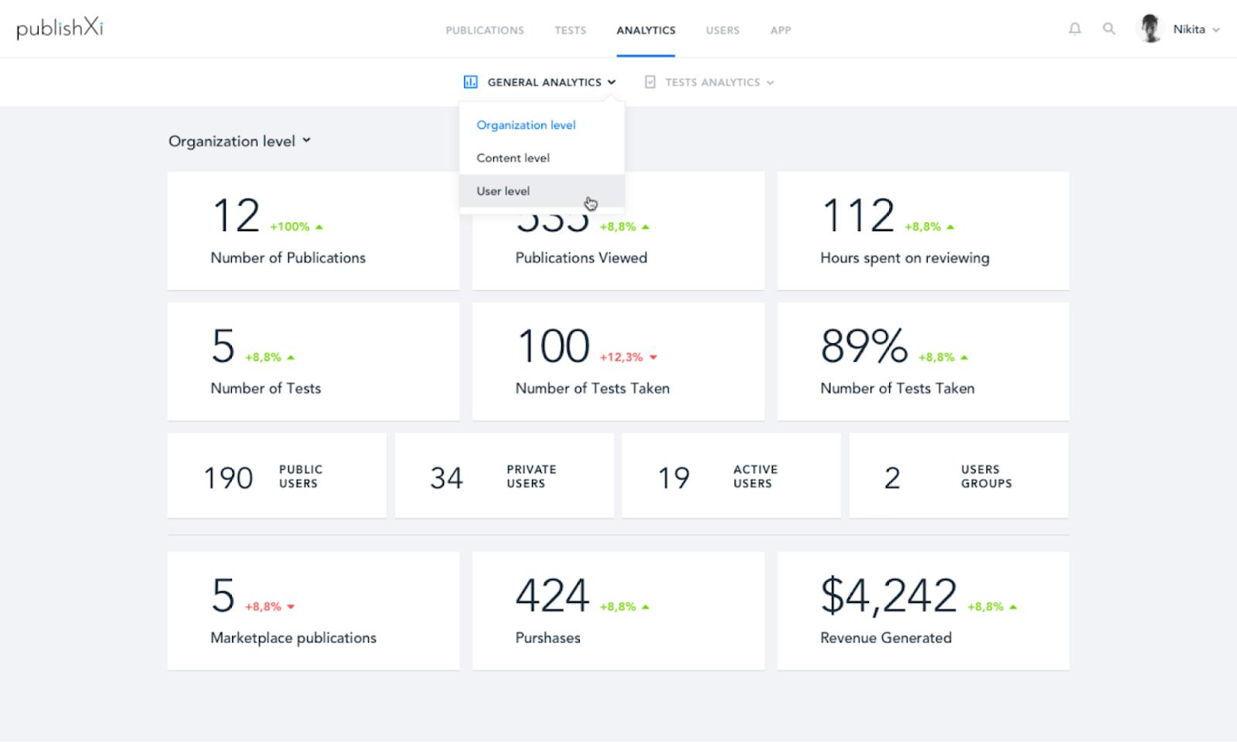
Task: Click the checklist icon beside Tests Analytics
Action: tap(650, 82)
